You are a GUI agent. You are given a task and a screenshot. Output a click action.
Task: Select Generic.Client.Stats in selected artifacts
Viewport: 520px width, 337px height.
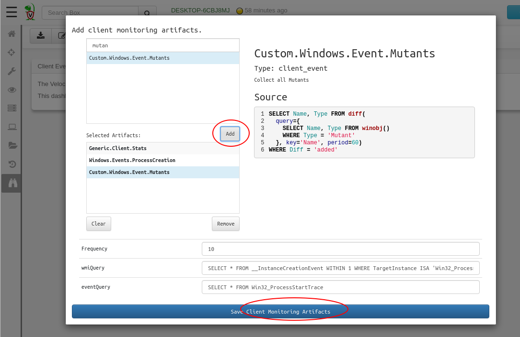(118, 148)
